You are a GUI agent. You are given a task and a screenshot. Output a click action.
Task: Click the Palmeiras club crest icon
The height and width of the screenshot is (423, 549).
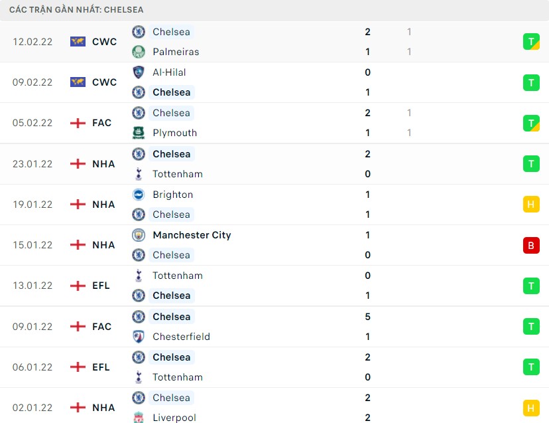coord(139,52)
